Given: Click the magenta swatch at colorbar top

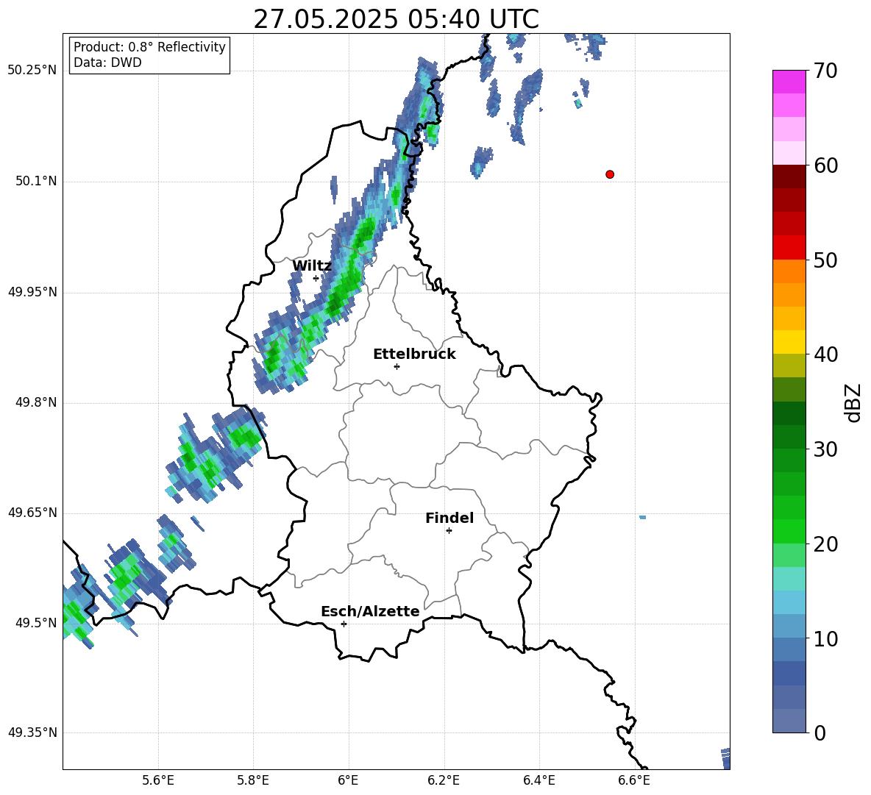Looking at the screenshot, I should [x=789, y=82].
